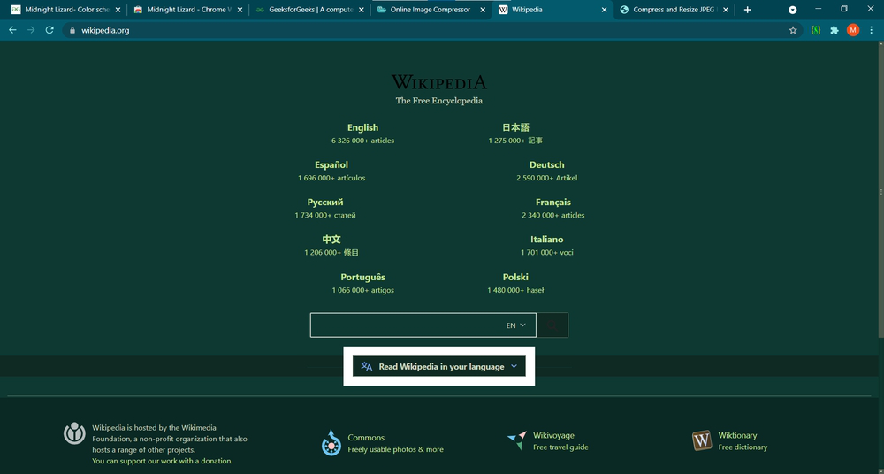
Task: Click the search magnifier button
Action: click(x=552, y=325)
